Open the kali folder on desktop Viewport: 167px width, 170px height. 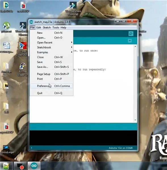[6, 108]
